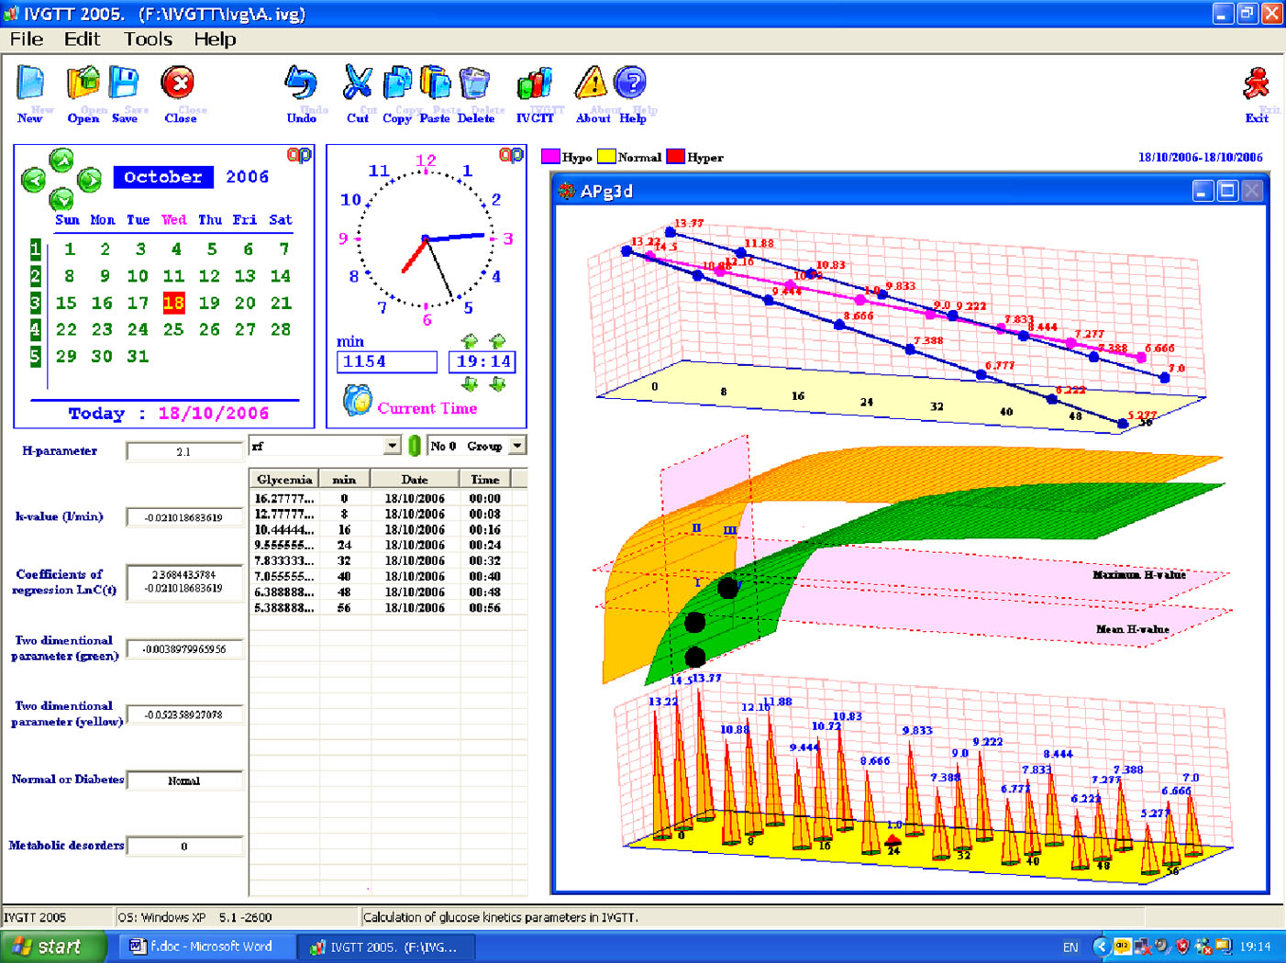Run the IVGTT calculation icon
Viewport: 1286px width, 963px height.
tap(535, 85)
